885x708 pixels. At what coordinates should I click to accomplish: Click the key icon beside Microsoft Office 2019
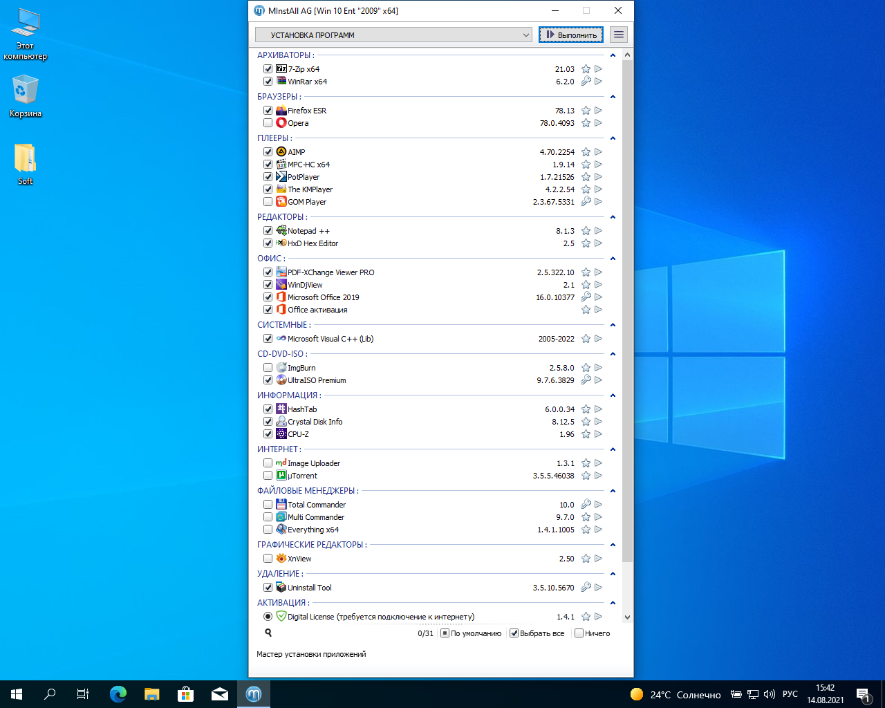point(586,297)
